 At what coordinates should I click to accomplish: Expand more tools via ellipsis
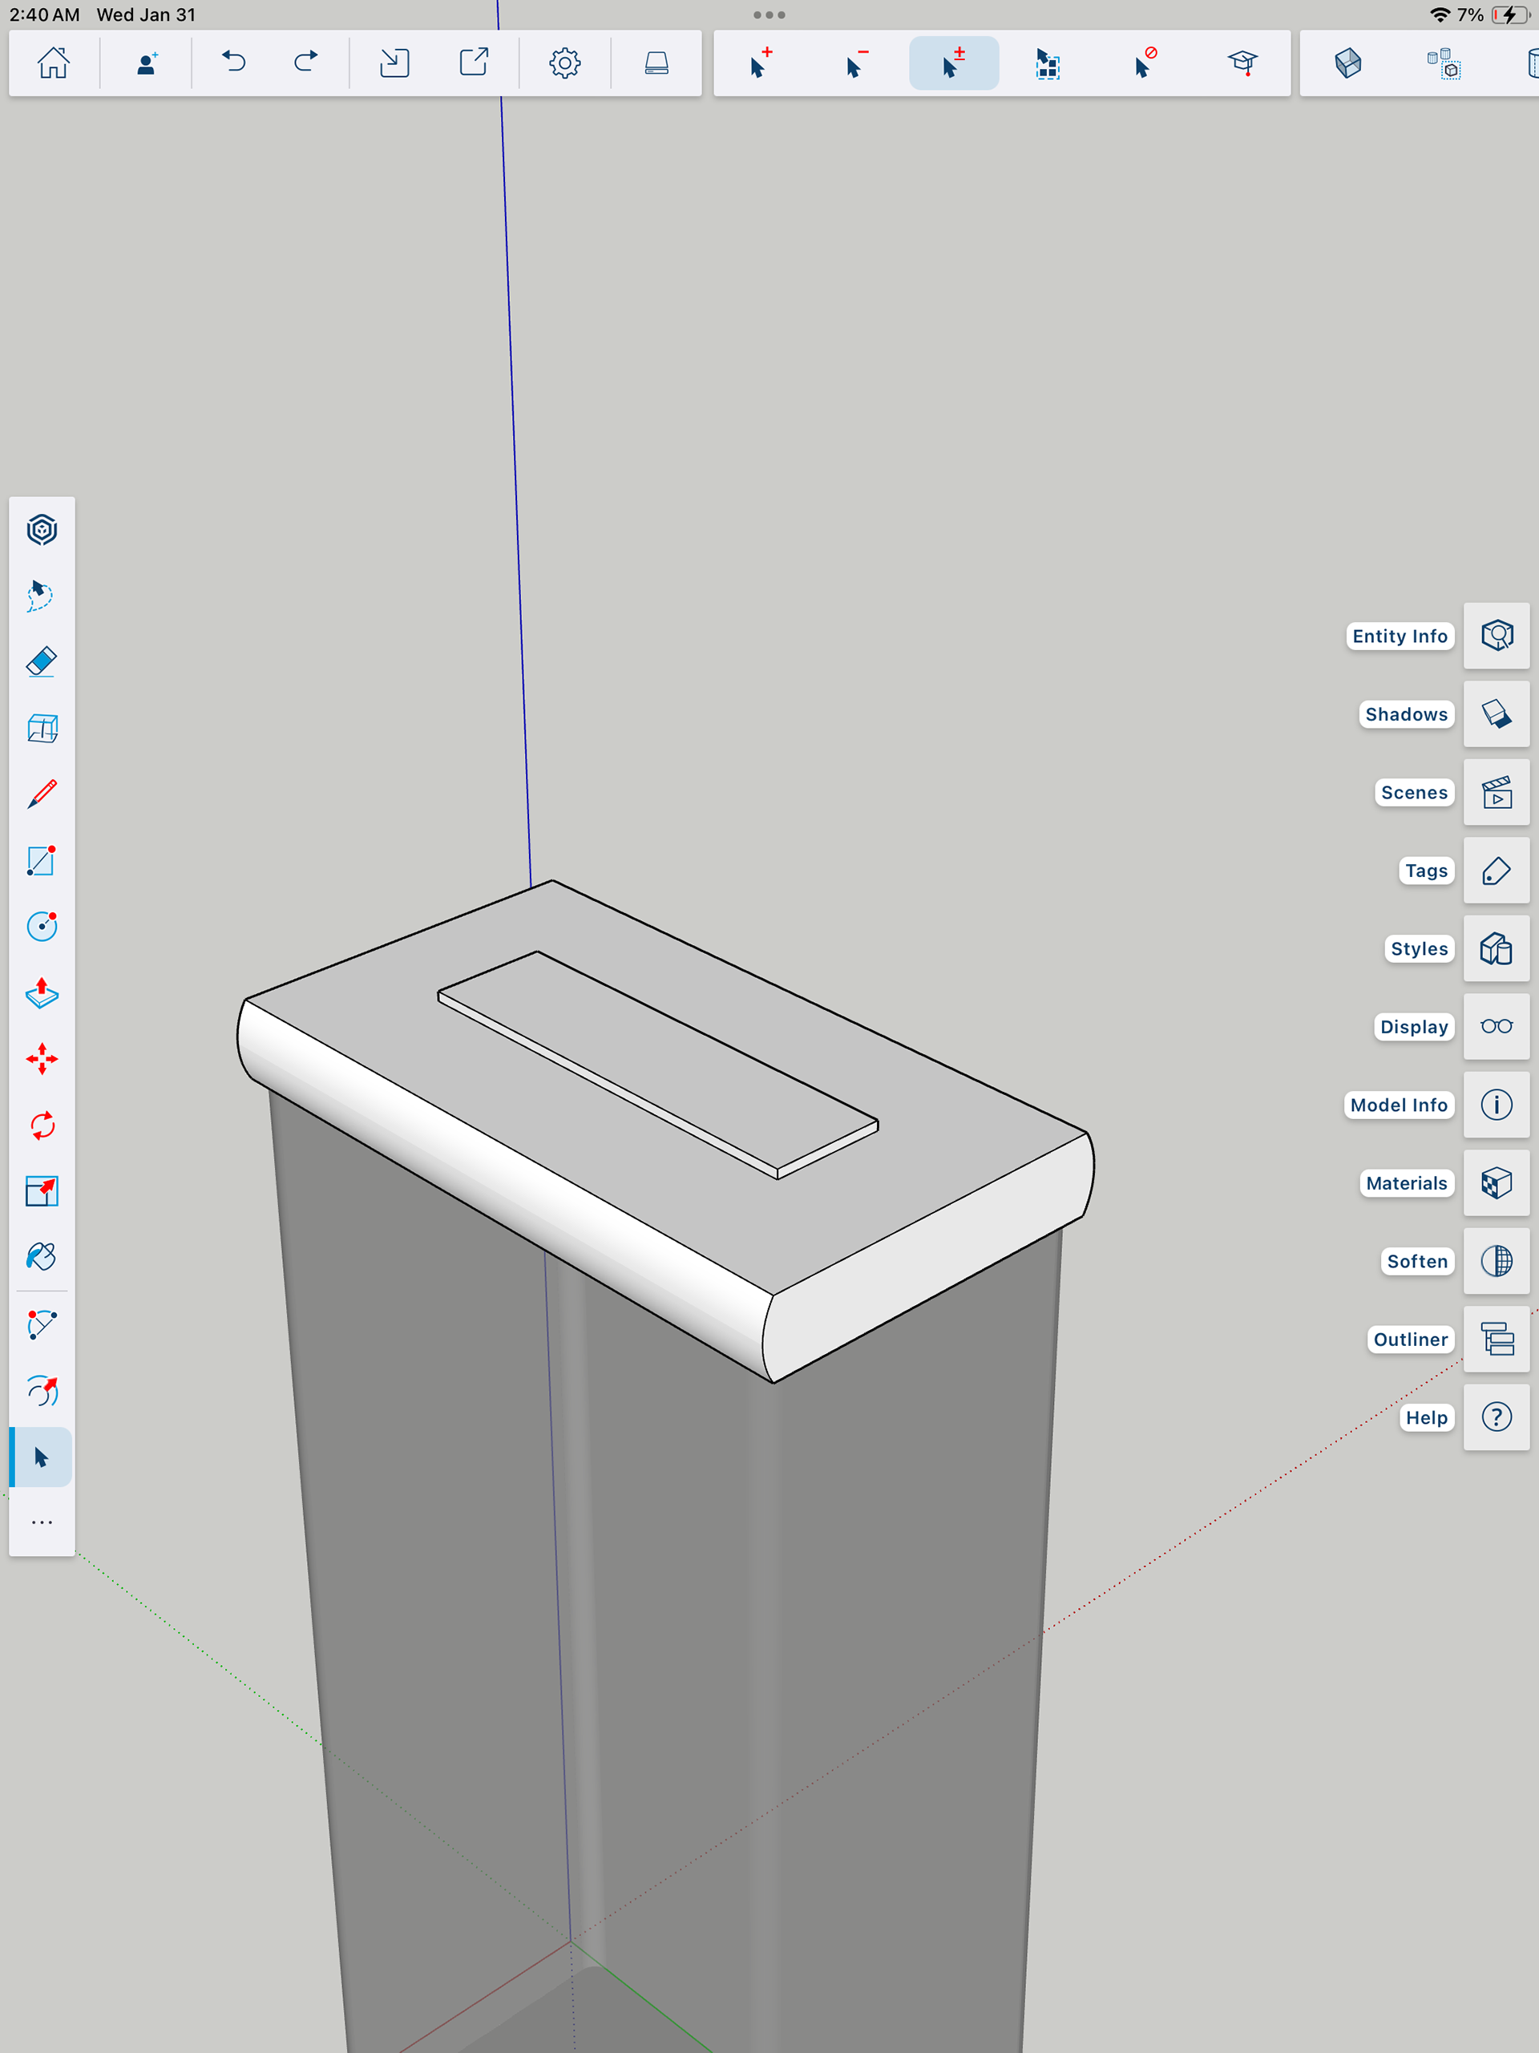tap(42, 1522)
